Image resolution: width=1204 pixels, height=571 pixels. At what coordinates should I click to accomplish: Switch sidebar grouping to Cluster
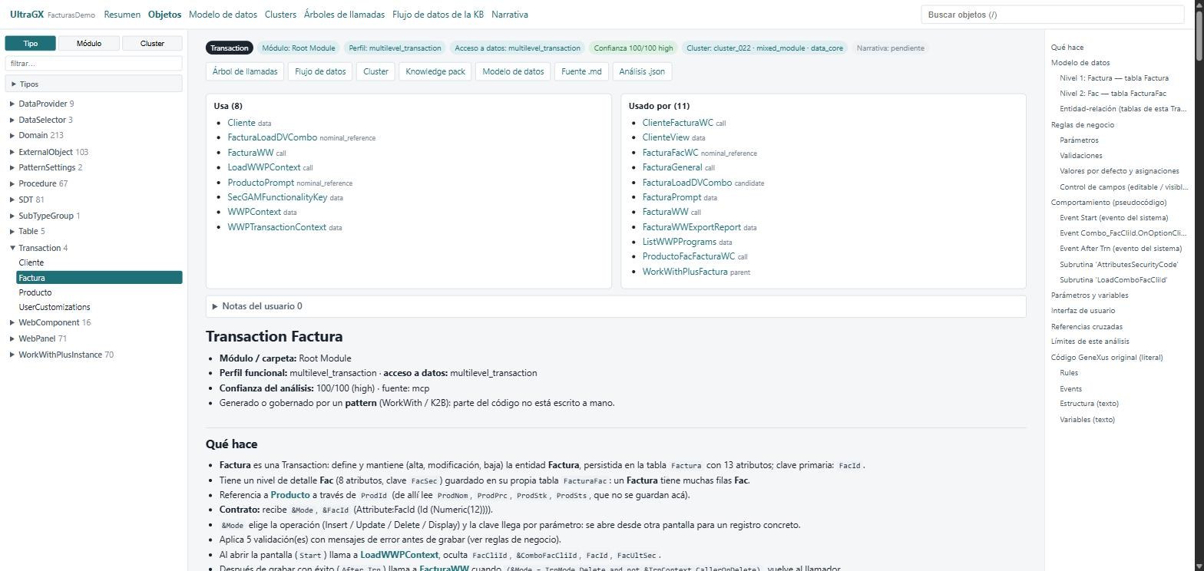(x=152, y=43)
